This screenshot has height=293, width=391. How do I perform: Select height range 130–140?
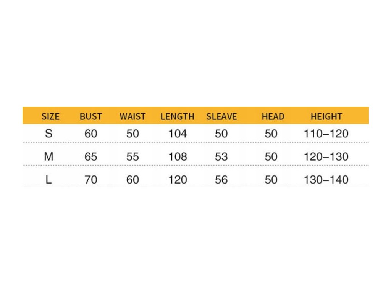click(326, 180)
